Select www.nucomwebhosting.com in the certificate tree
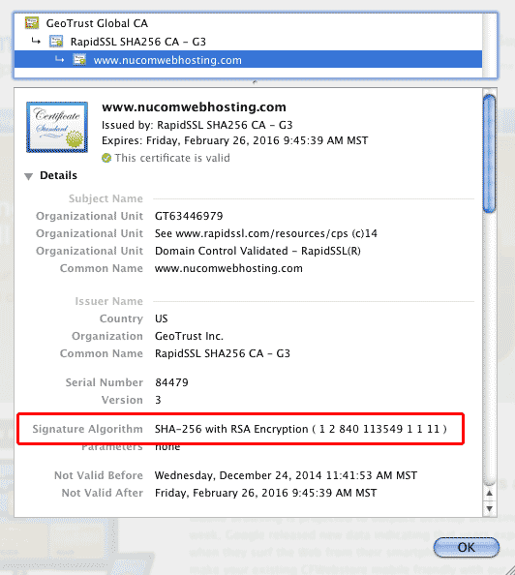 click(x=248, y=59)
